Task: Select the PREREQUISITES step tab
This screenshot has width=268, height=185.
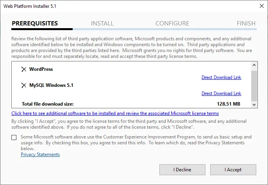Action: tap(35, 23)
